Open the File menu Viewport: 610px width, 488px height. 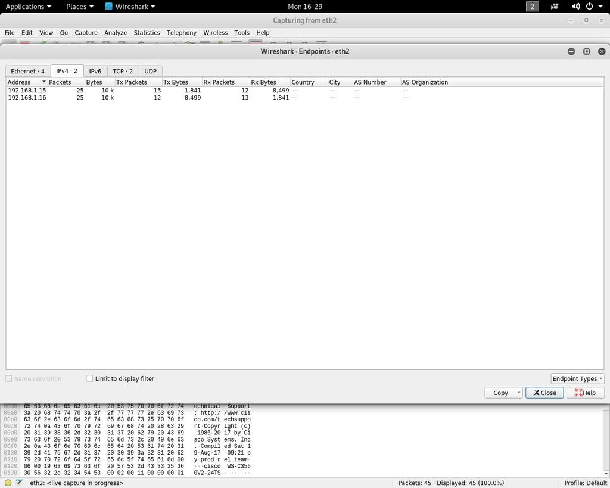[x=10, y=33]
